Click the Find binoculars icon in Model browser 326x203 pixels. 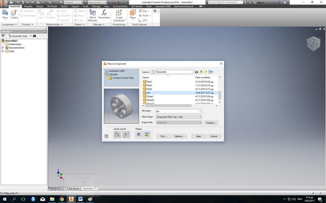[x=34, y=36]
